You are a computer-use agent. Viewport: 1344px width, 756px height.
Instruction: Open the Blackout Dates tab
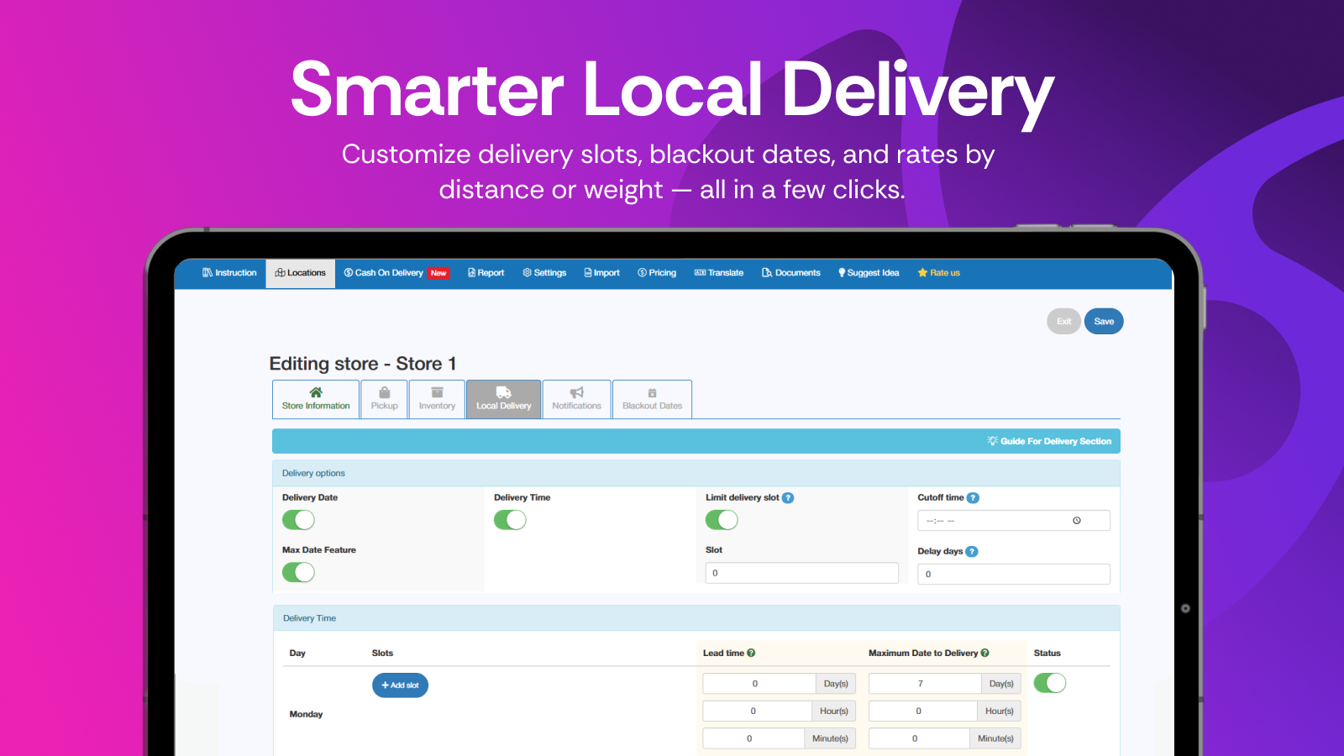(652, 399)
